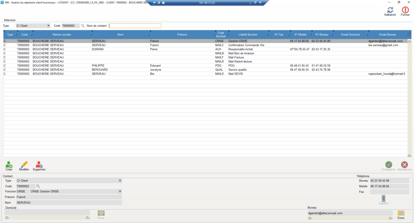Screen dimensions: 414x223
Task: Click the Nom du contact search field
Action: coord(135,26)
